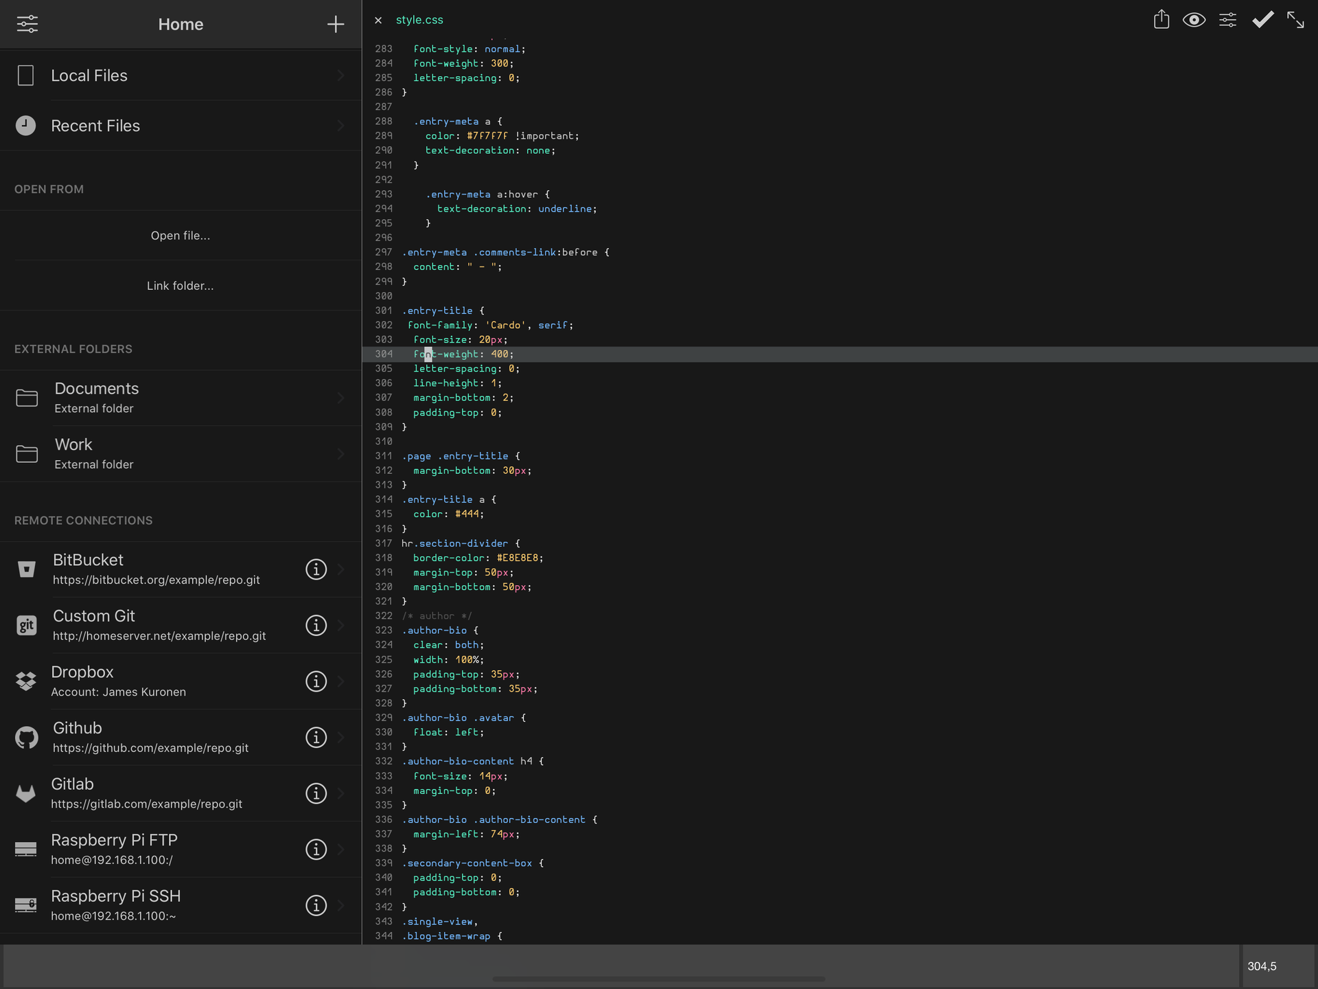Close the style.css tab
1318x989 pixels.
(378, 21)
